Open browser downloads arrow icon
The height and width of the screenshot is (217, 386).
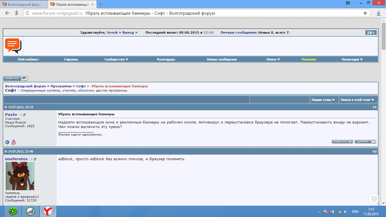[x=379, y=13]
